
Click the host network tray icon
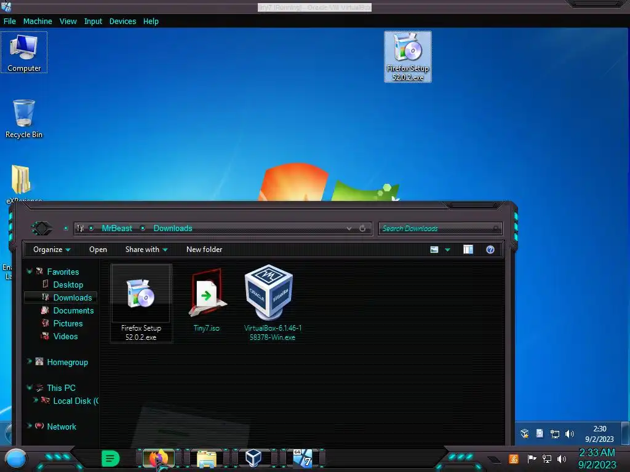(x=546, y=458)
